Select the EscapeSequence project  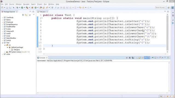point(12,24)
